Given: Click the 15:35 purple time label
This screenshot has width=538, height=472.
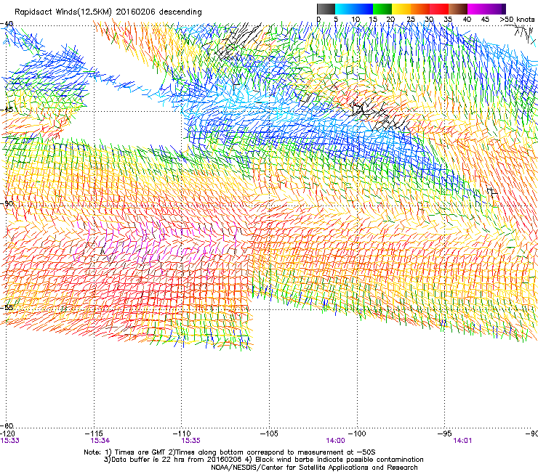Looking at the screenshot, I should (190, 441).
